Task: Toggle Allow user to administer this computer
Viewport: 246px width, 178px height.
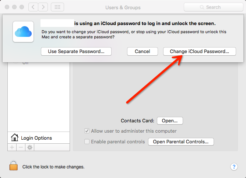Action: tap(87, 131)
